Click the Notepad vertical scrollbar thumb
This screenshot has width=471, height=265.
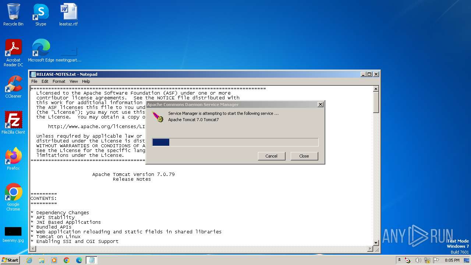coord(376,102)
